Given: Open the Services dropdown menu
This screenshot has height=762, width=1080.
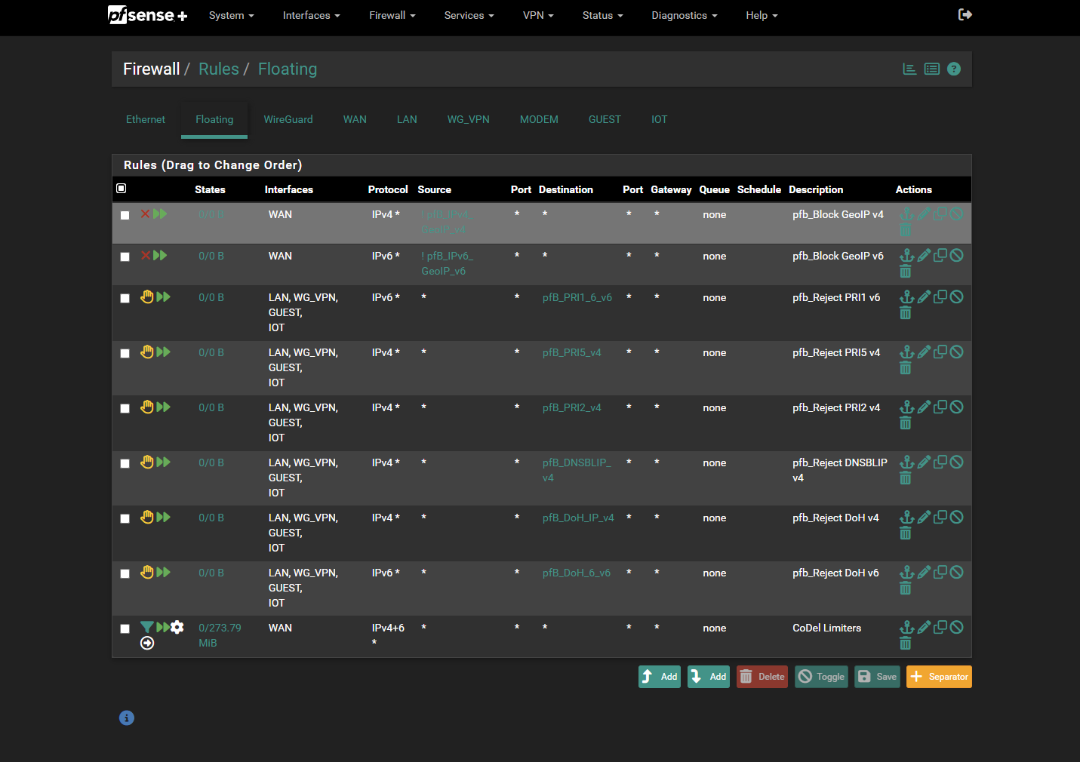Looking at the screenshot, I should tap(469, 15).
